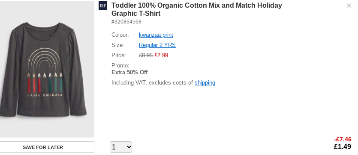Click the Size label
The image size is (358, 155).
pos(117,45)
